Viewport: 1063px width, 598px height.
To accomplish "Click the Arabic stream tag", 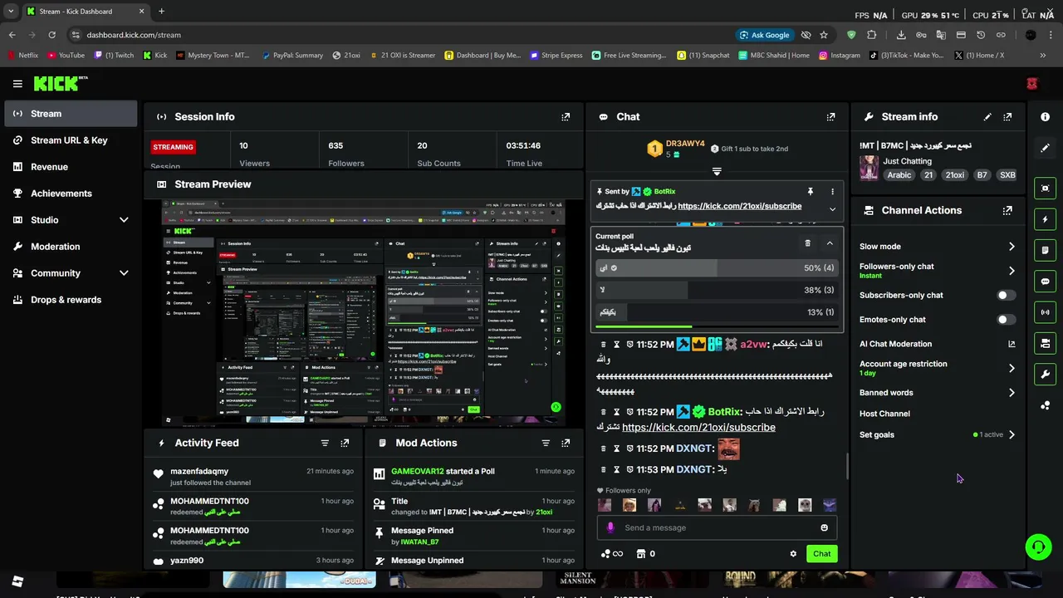I will click(x=899, y=175).
